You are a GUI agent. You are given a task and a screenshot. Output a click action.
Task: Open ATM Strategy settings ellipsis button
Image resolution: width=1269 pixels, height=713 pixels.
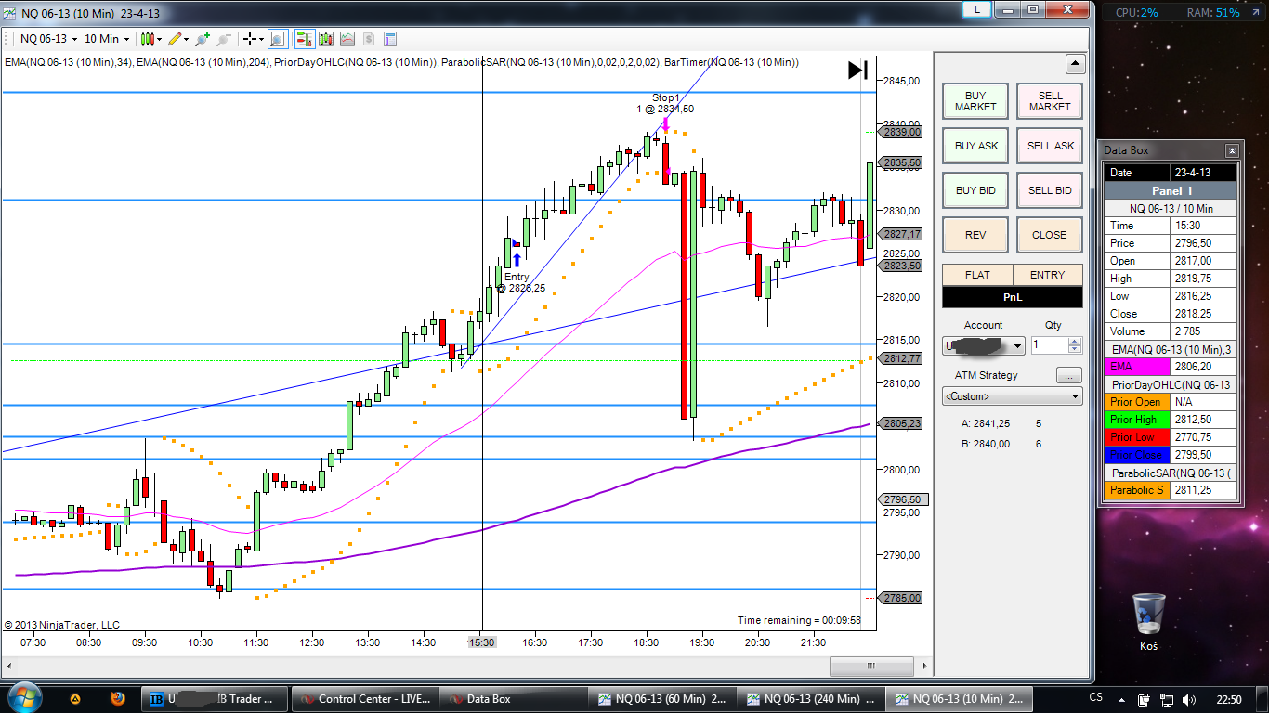click(x=1069, y=376)
